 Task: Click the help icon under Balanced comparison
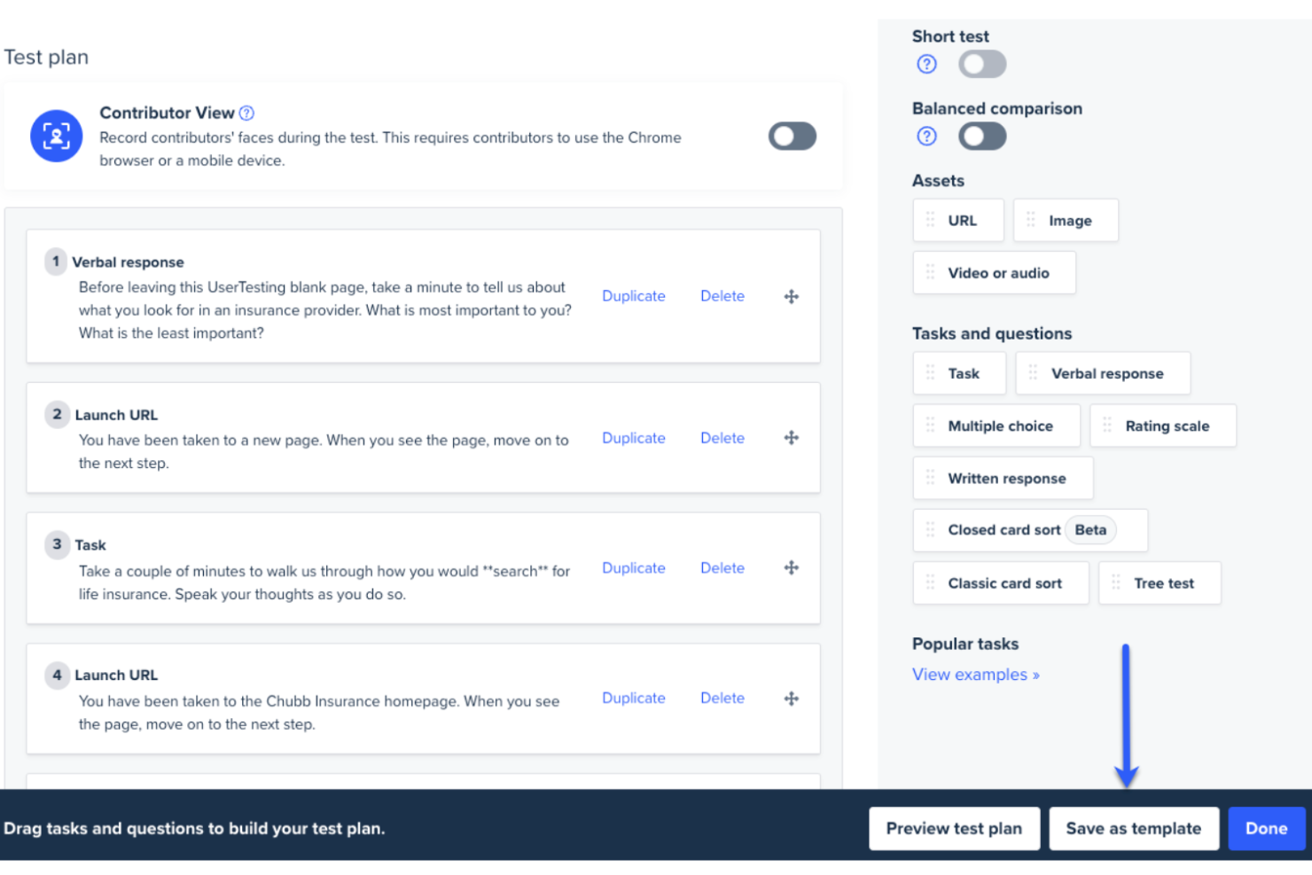(x=925, y=136)
